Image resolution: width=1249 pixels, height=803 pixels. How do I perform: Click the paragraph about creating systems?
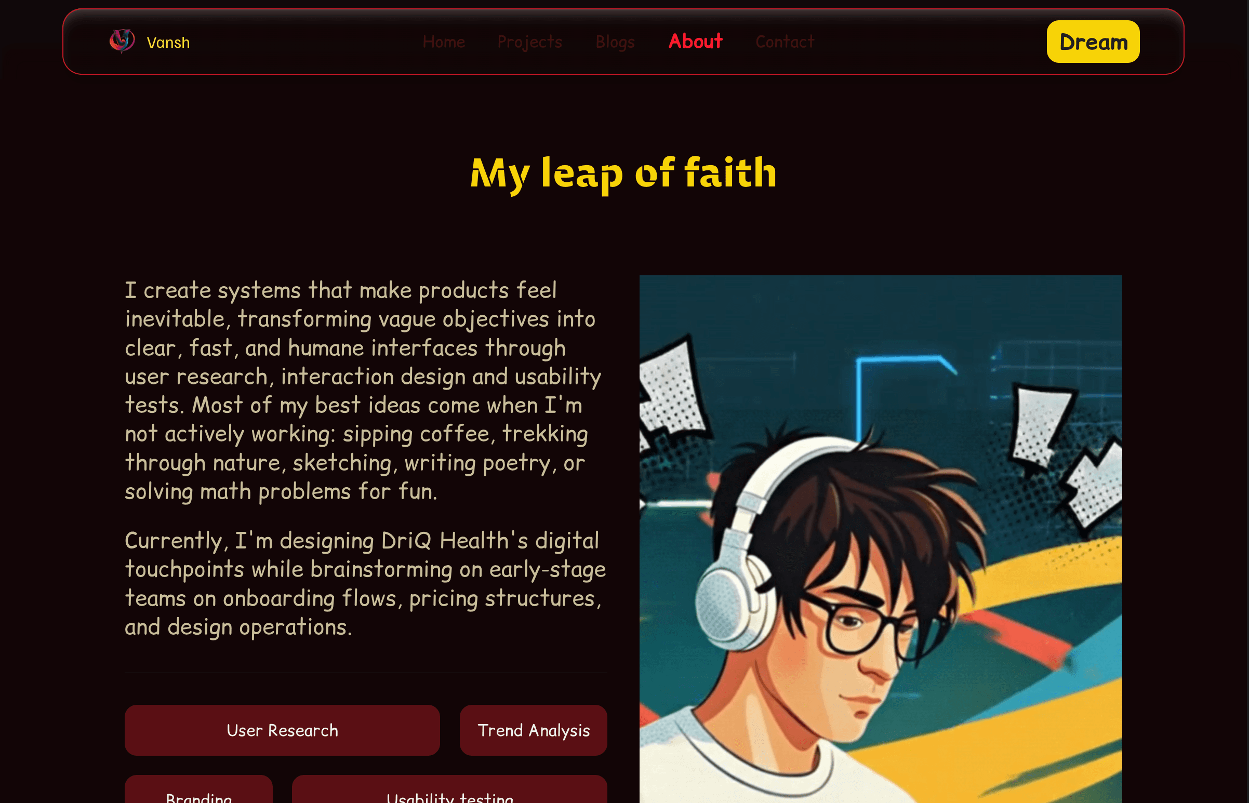pos(363,390)
